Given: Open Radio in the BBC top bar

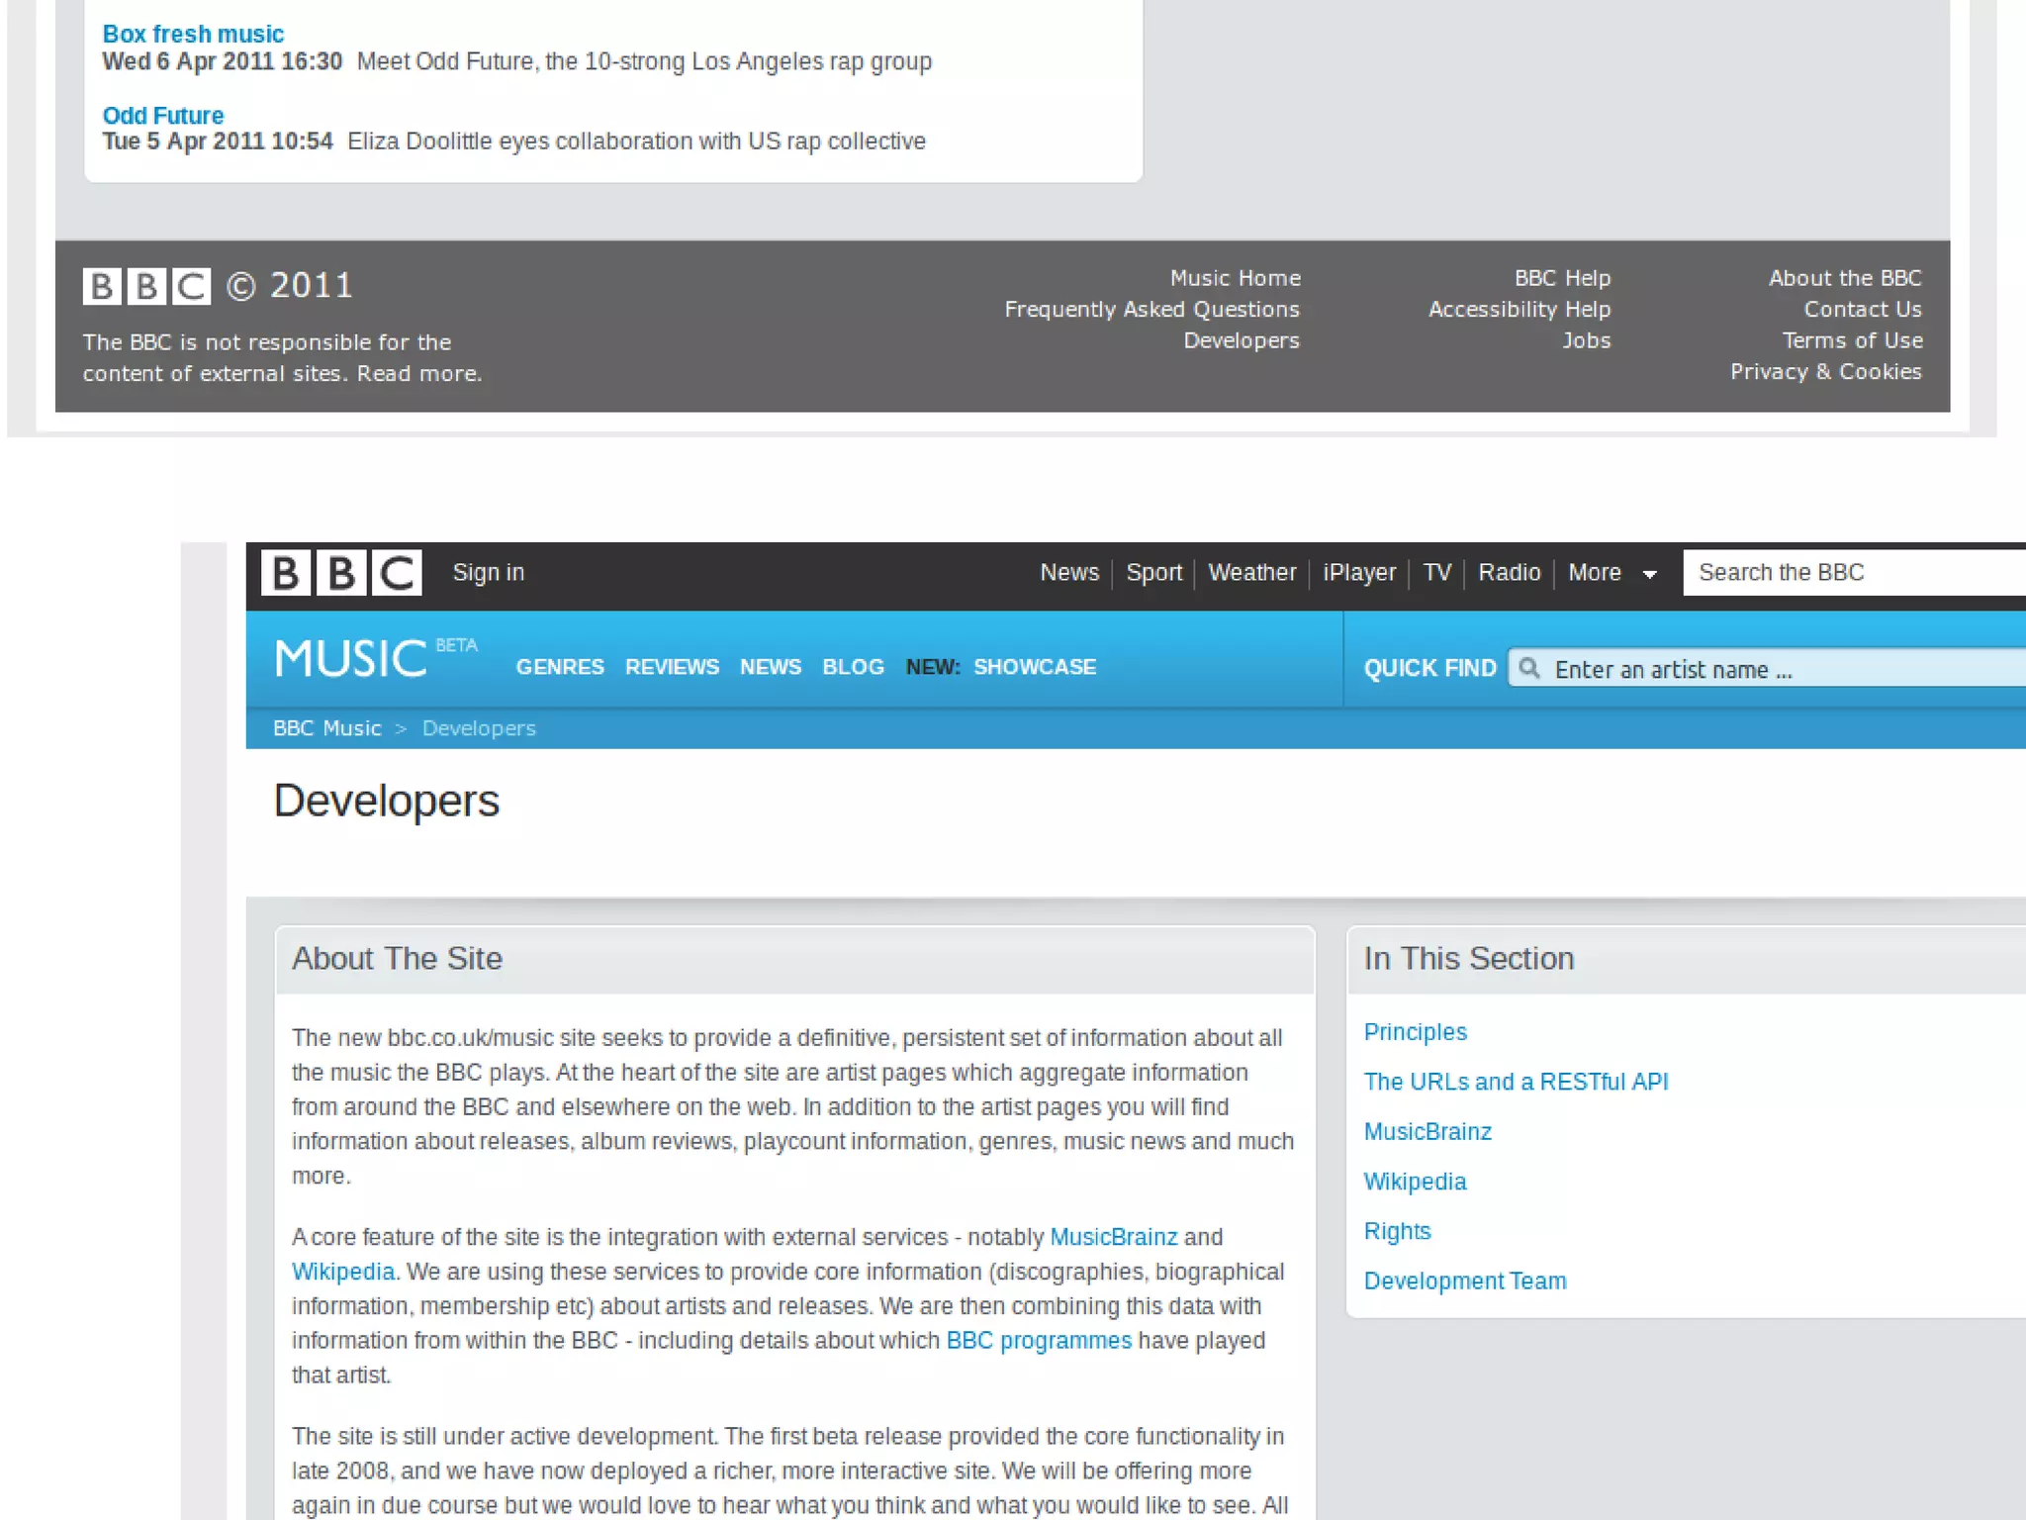Looking at the screenshot, I should 1510,573.
